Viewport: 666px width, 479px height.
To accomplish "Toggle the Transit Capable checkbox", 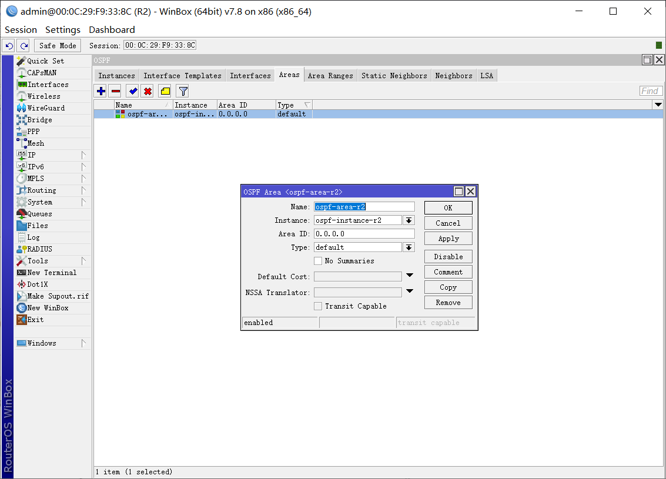I will (317, 306).
